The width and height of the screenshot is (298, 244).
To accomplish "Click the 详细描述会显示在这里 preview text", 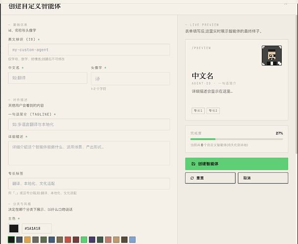I will 212,91.
